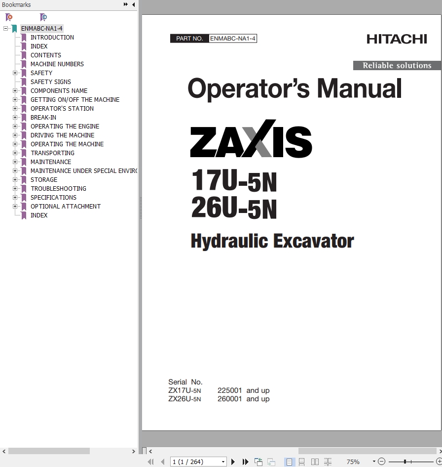Expand the MAINTENANCE bookmark
Viewport: 442px width, 467px height.
15,162
